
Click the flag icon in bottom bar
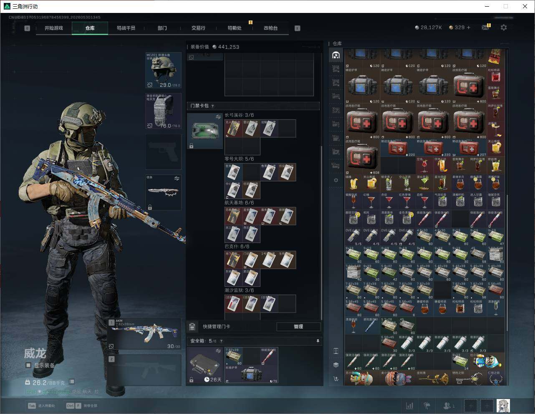click(x=427, y=406)
